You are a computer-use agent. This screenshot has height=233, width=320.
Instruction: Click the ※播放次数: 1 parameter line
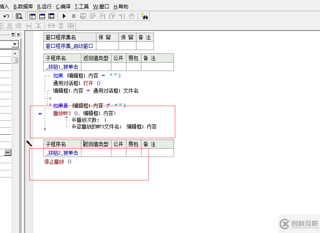click(89, 120)
